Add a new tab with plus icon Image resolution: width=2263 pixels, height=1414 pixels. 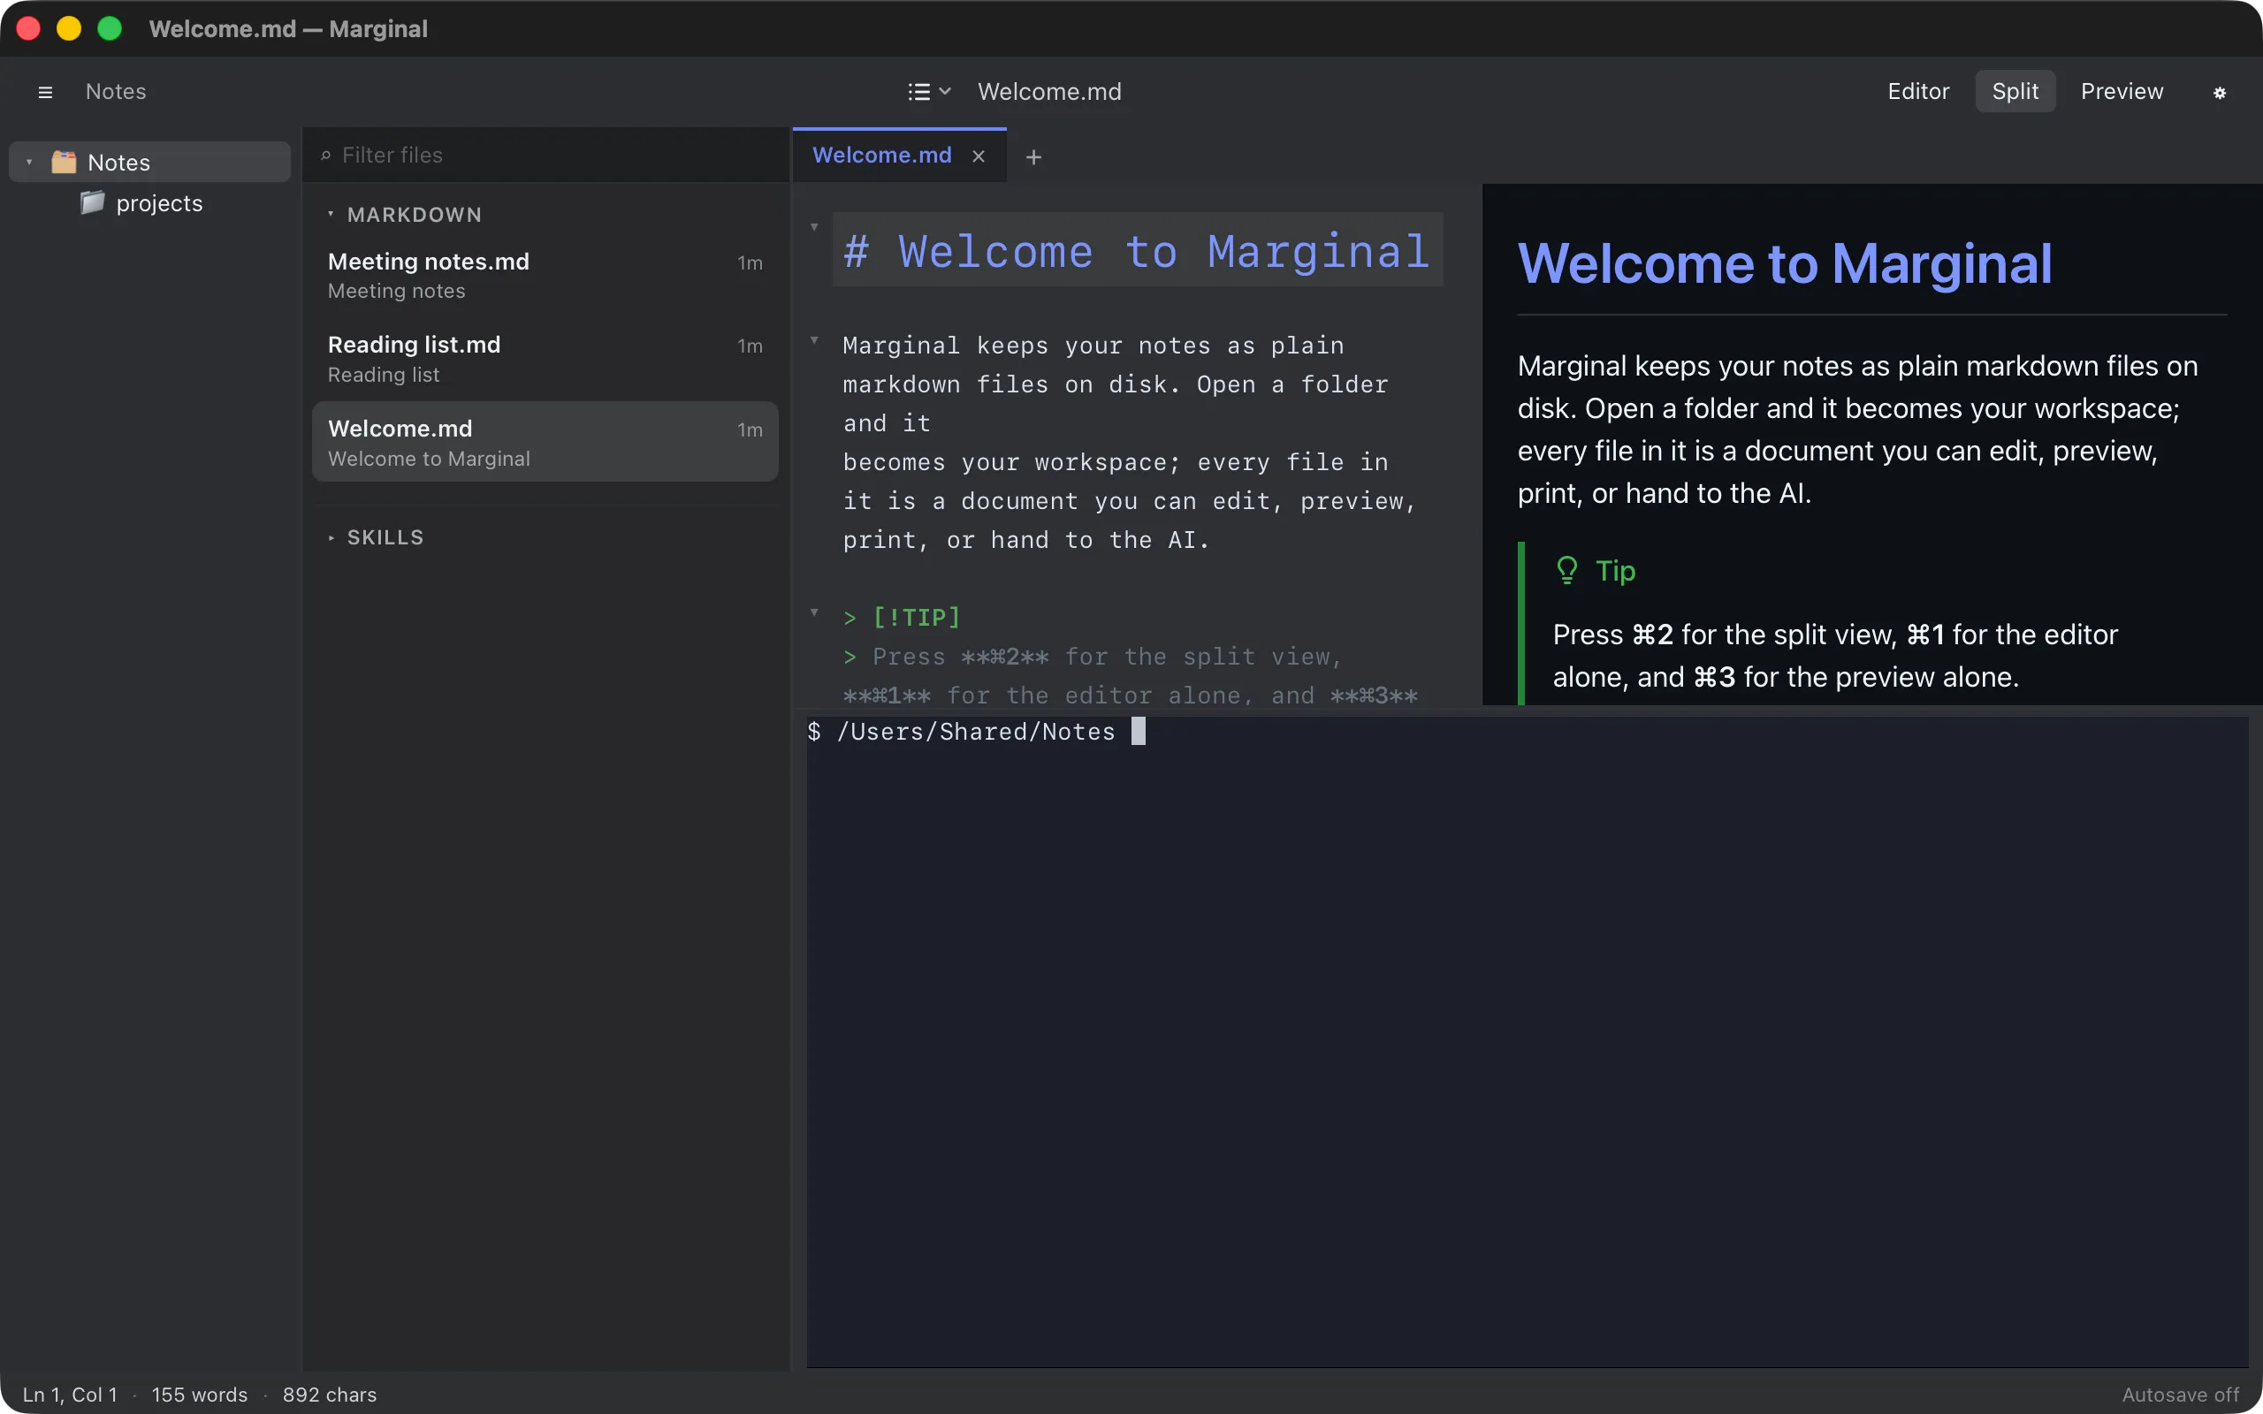tap(1033, 157)
